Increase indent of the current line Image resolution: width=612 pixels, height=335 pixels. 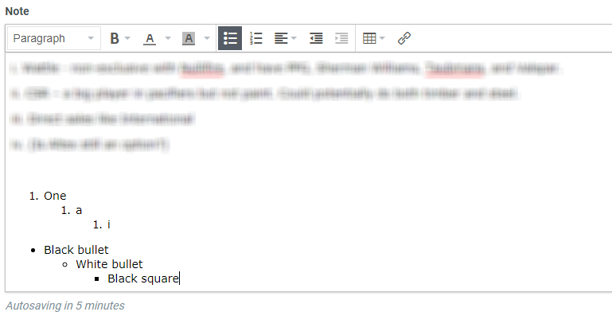[x=341, y=38]
